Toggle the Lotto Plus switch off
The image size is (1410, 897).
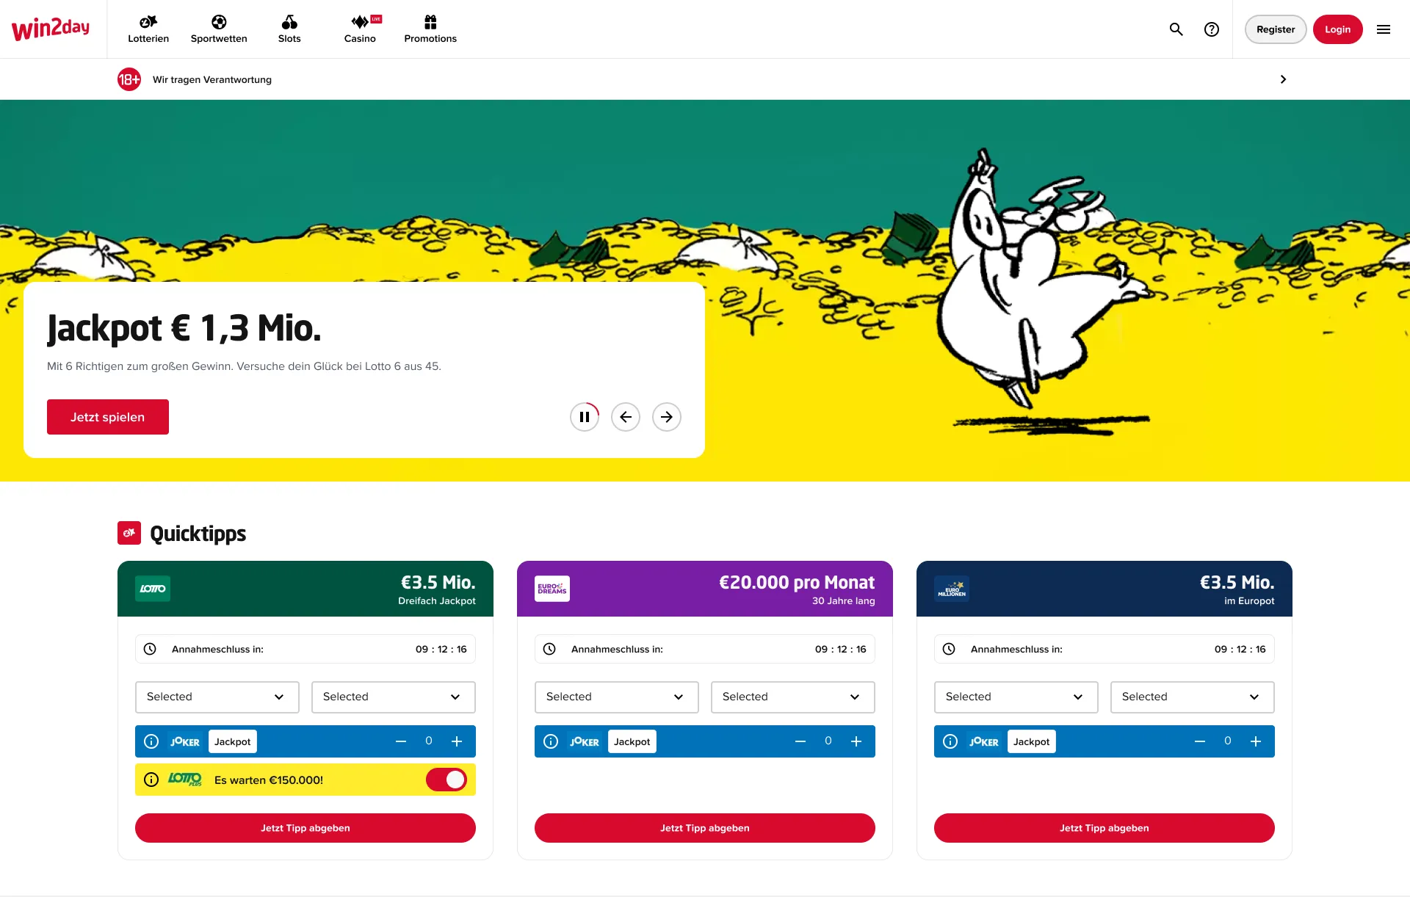tap(446, 780)
